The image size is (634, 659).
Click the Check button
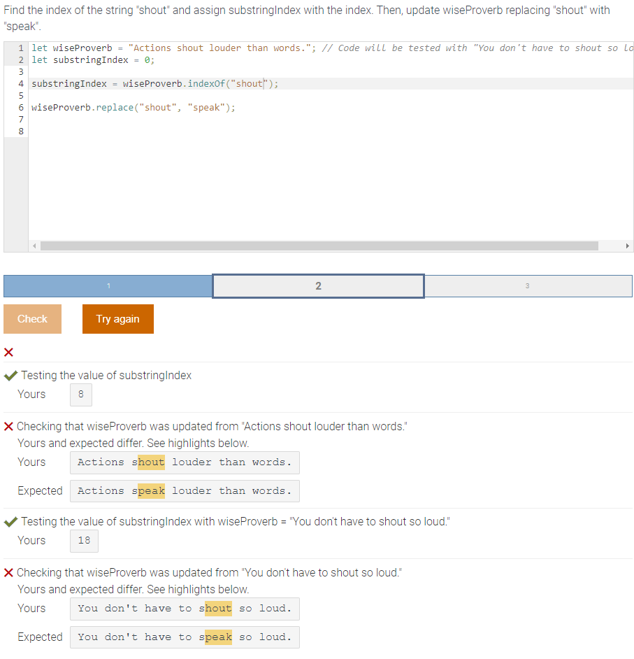pyautogui.click(x=32, y=319)
